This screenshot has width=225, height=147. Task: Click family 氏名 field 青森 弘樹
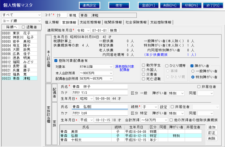[x=100, y=107]
